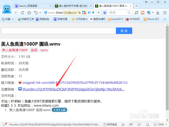Click the 国语 tag
Viewport: 169px width, 127px height.
[34, 50]
